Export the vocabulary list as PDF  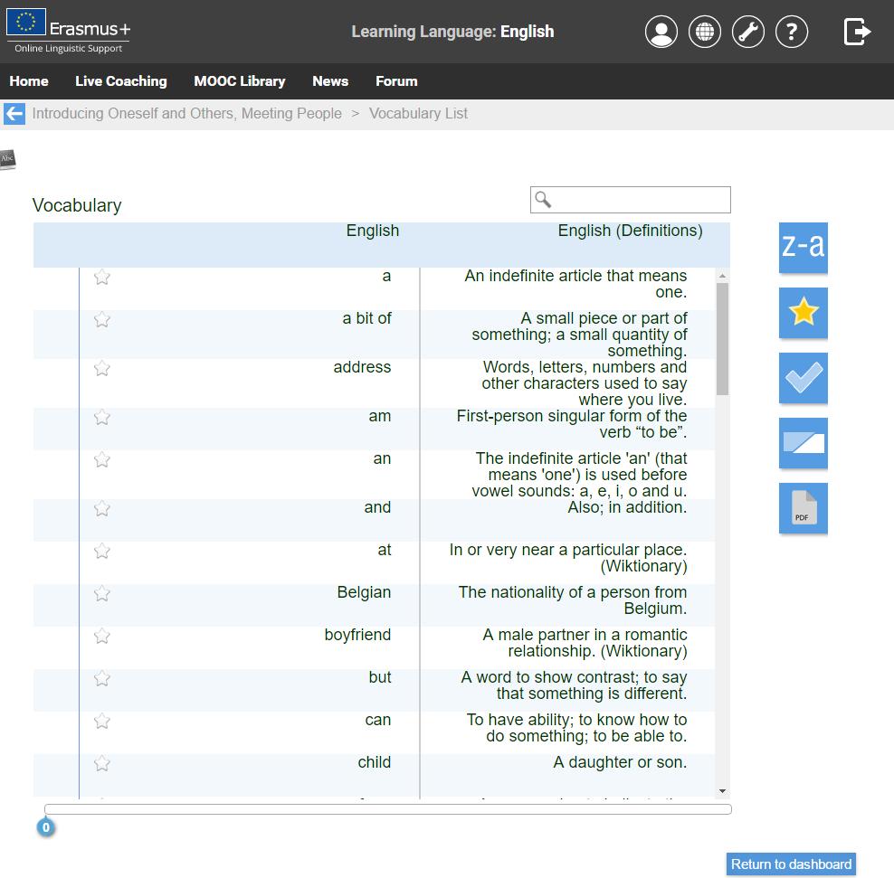coord(803,507)
